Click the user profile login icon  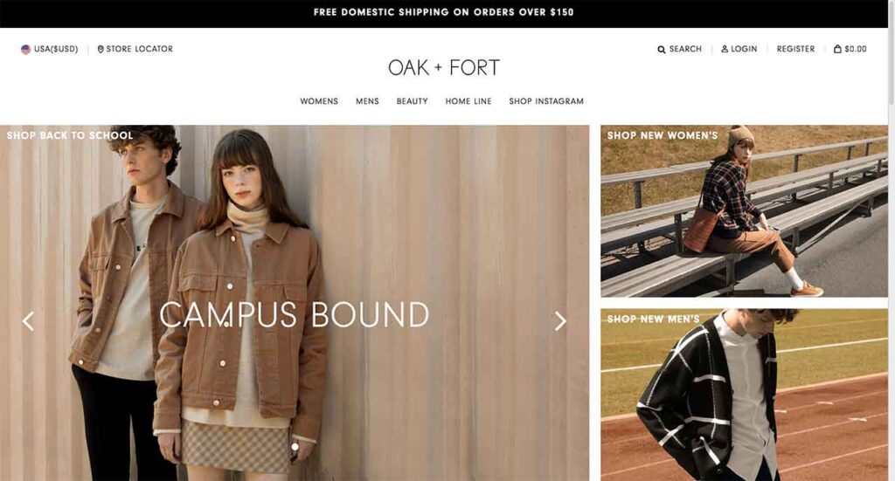pos(725,49)
